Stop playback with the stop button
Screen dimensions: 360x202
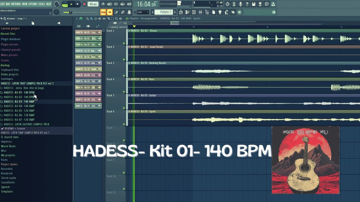pos(77,4)
